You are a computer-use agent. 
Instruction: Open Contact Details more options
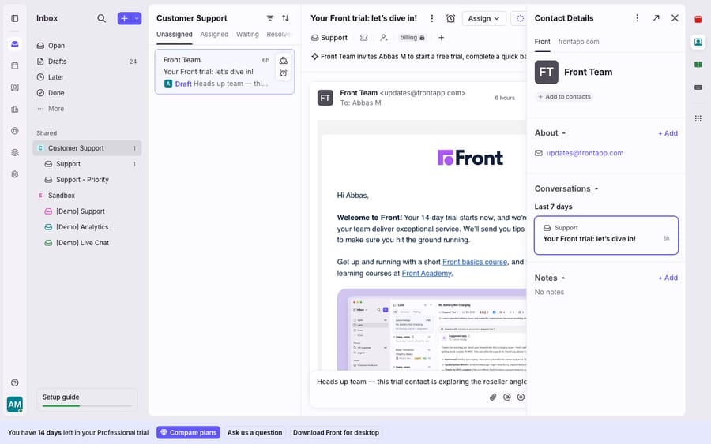(637, 18)
